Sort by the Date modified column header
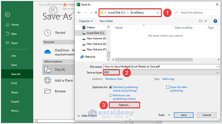The image size is (222, 124). click(183, 28)
